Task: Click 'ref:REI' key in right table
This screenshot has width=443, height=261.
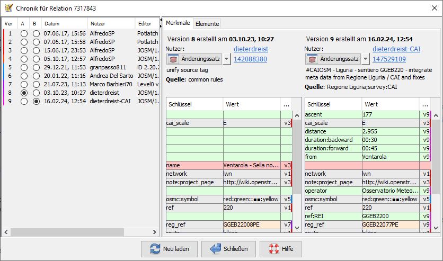Action: click(333, 216)
